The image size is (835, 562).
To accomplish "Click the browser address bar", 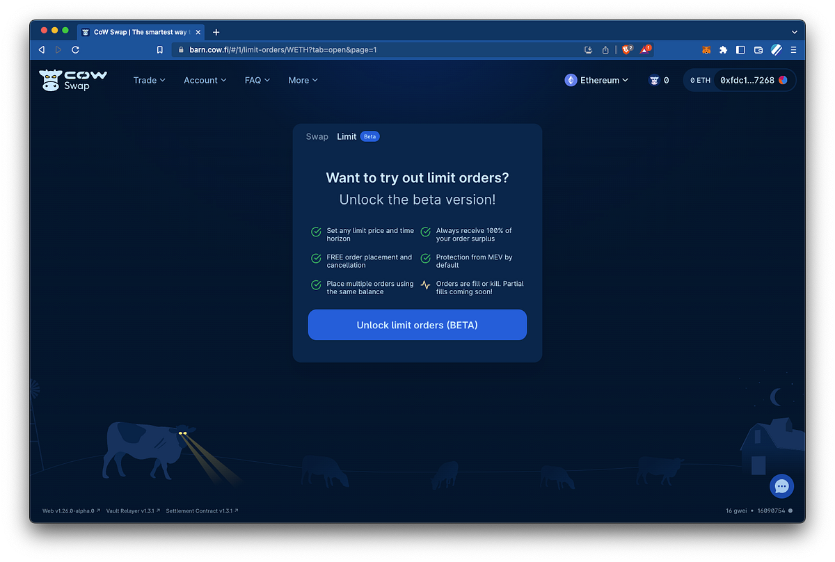I will [376, 49].
